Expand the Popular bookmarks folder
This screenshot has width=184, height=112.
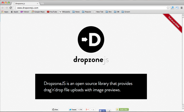(86, 12)
